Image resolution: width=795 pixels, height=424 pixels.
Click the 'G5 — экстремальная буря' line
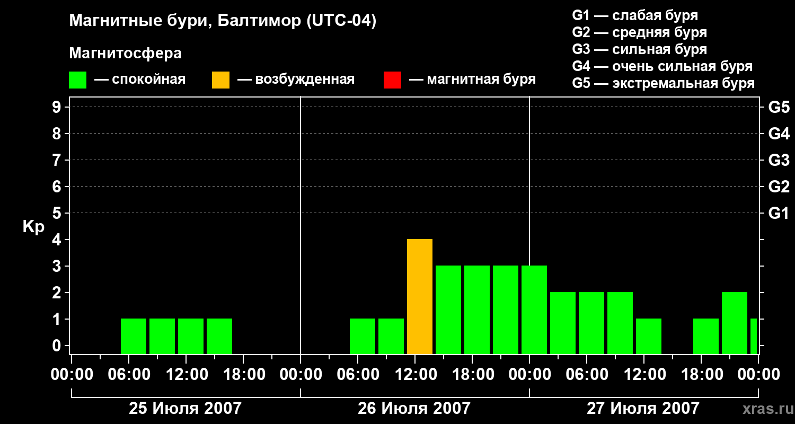pyautogui.click(x=664, y=83)
